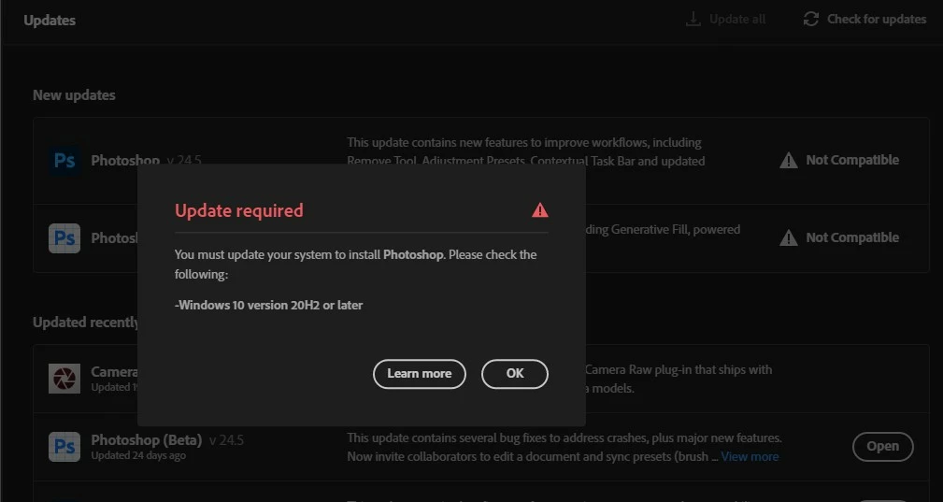Click the Update required dialog title
This screenshot has width=943, height=502.
tap(238, 210)
